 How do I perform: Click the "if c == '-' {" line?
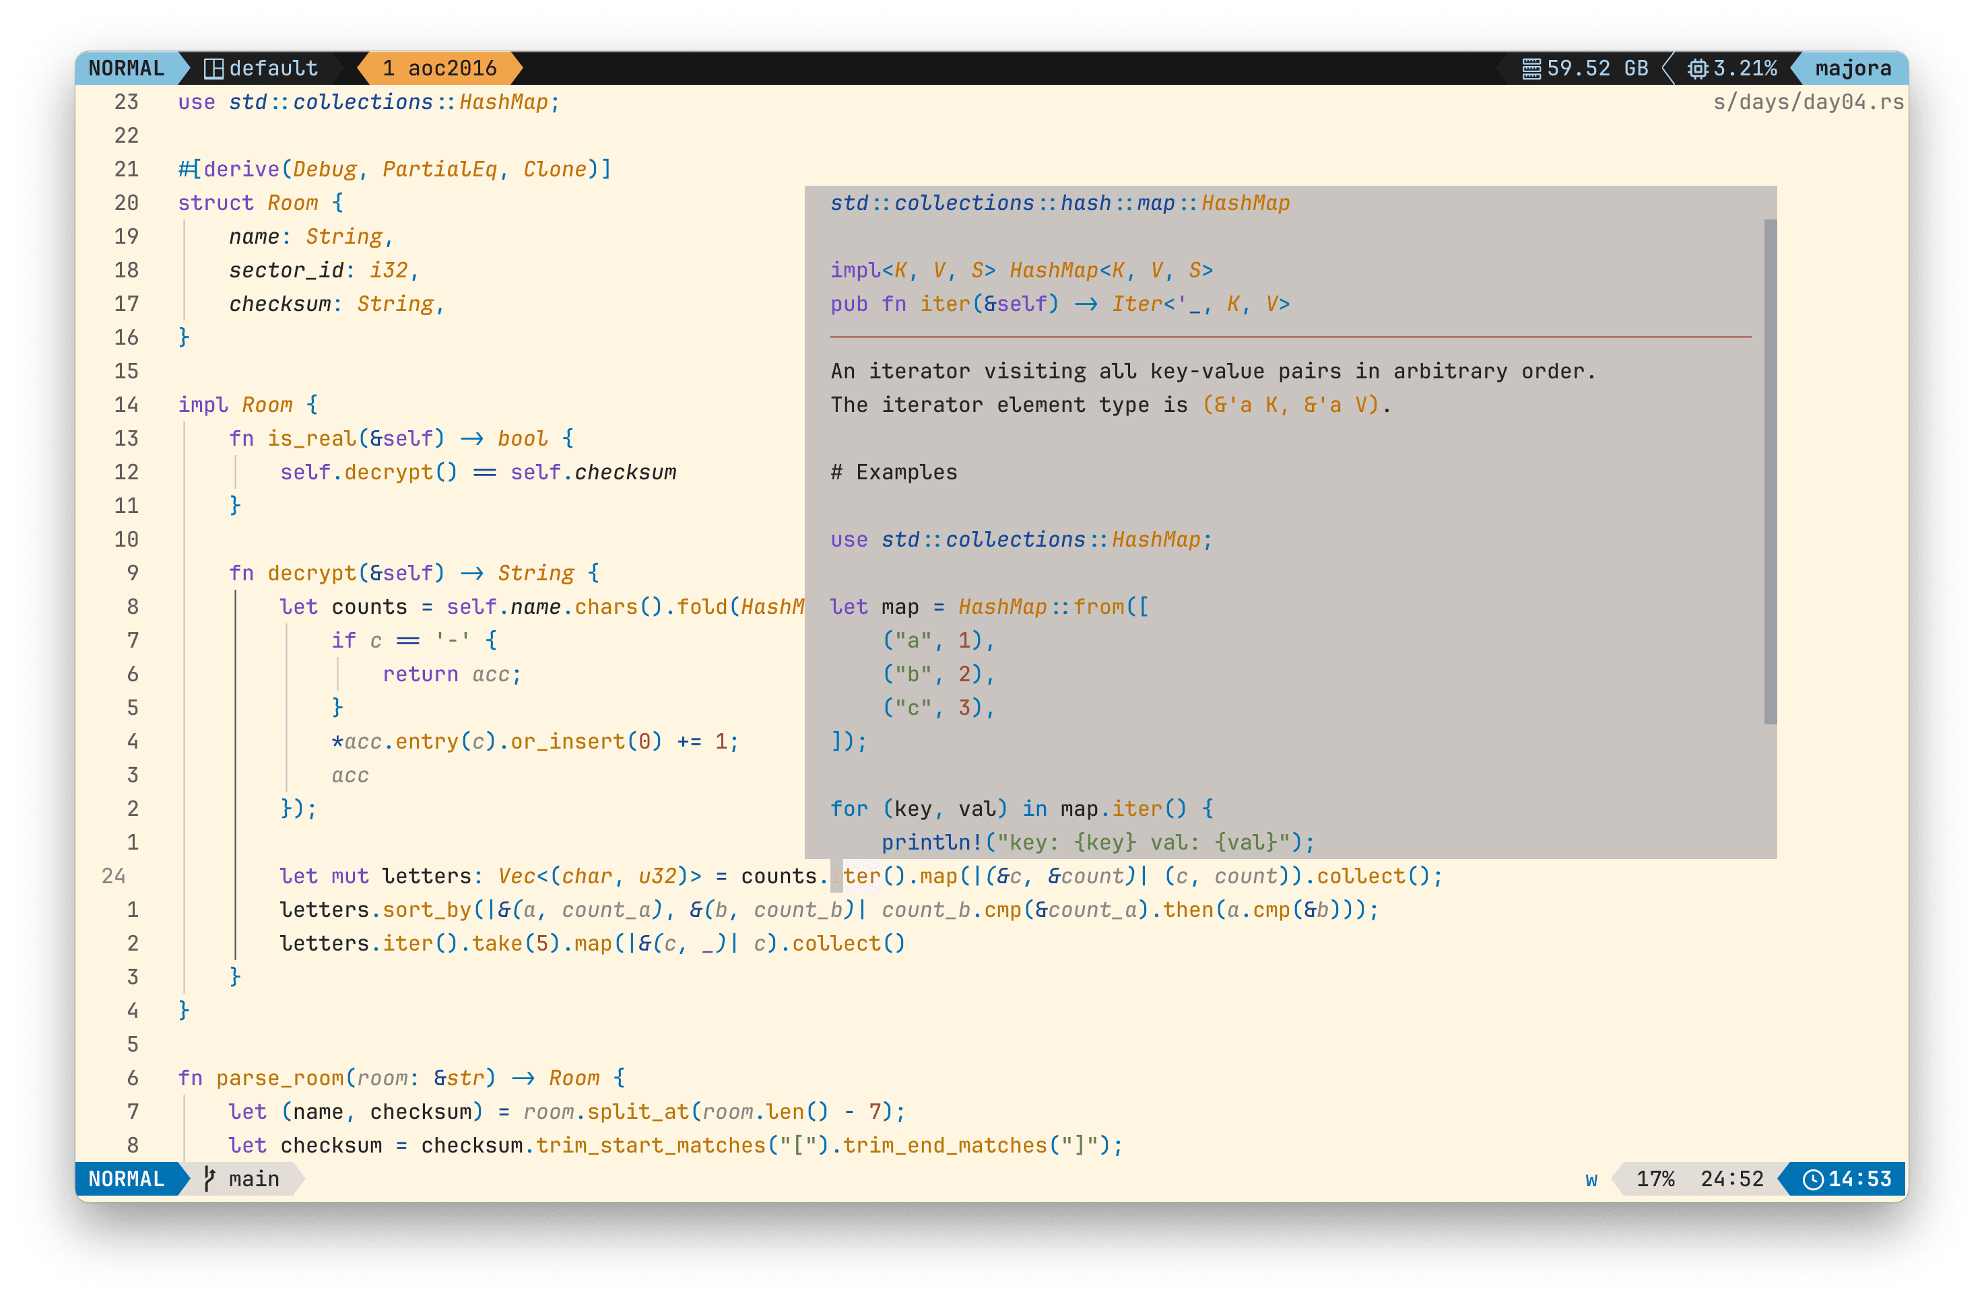click(x=414, y=641)
